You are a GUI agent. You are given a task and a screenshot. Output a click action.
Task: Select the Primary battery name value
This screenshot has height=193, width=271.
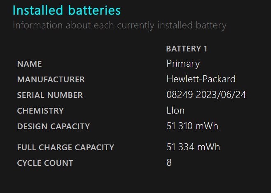pos(183,63)
